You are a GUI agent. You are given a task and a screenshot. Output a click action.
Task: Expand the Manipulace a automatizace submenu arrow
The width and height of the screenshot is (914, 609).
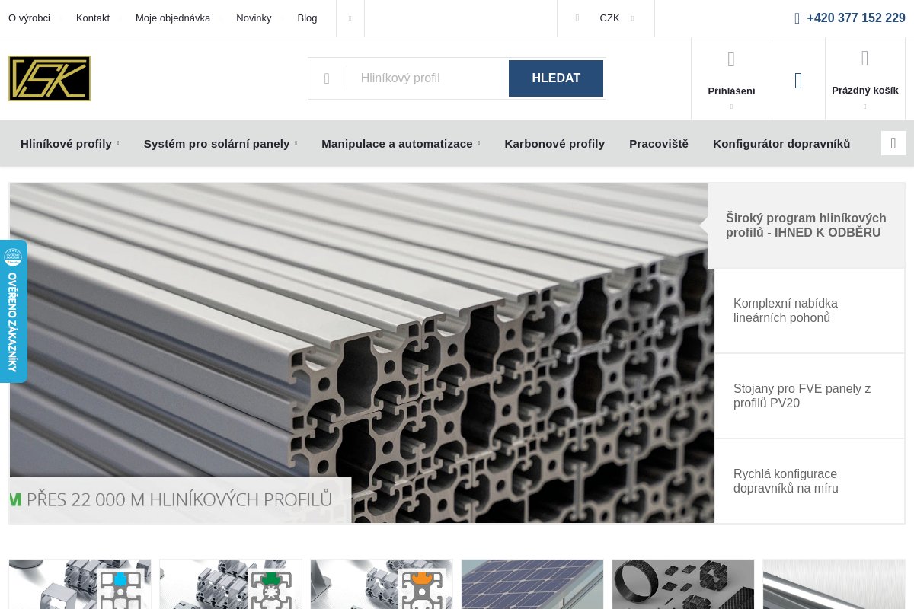click(479, 143)
